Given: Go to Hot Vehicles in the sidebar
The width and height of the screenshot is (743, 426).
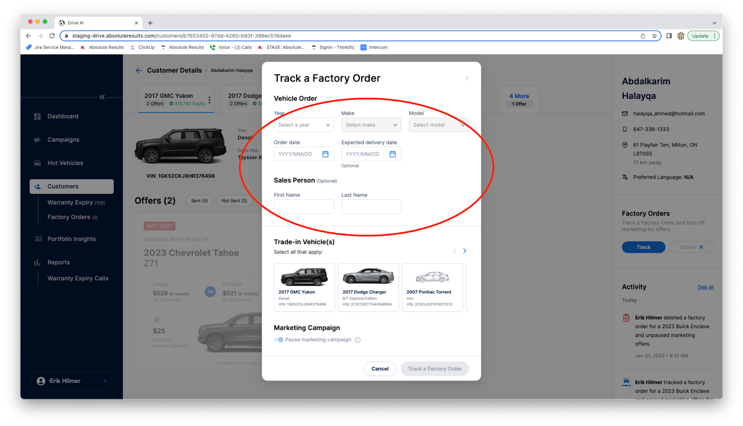Looking at the screenshot, I should tap(65, 163).
